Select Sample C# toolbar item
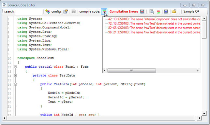 (191, 11)
